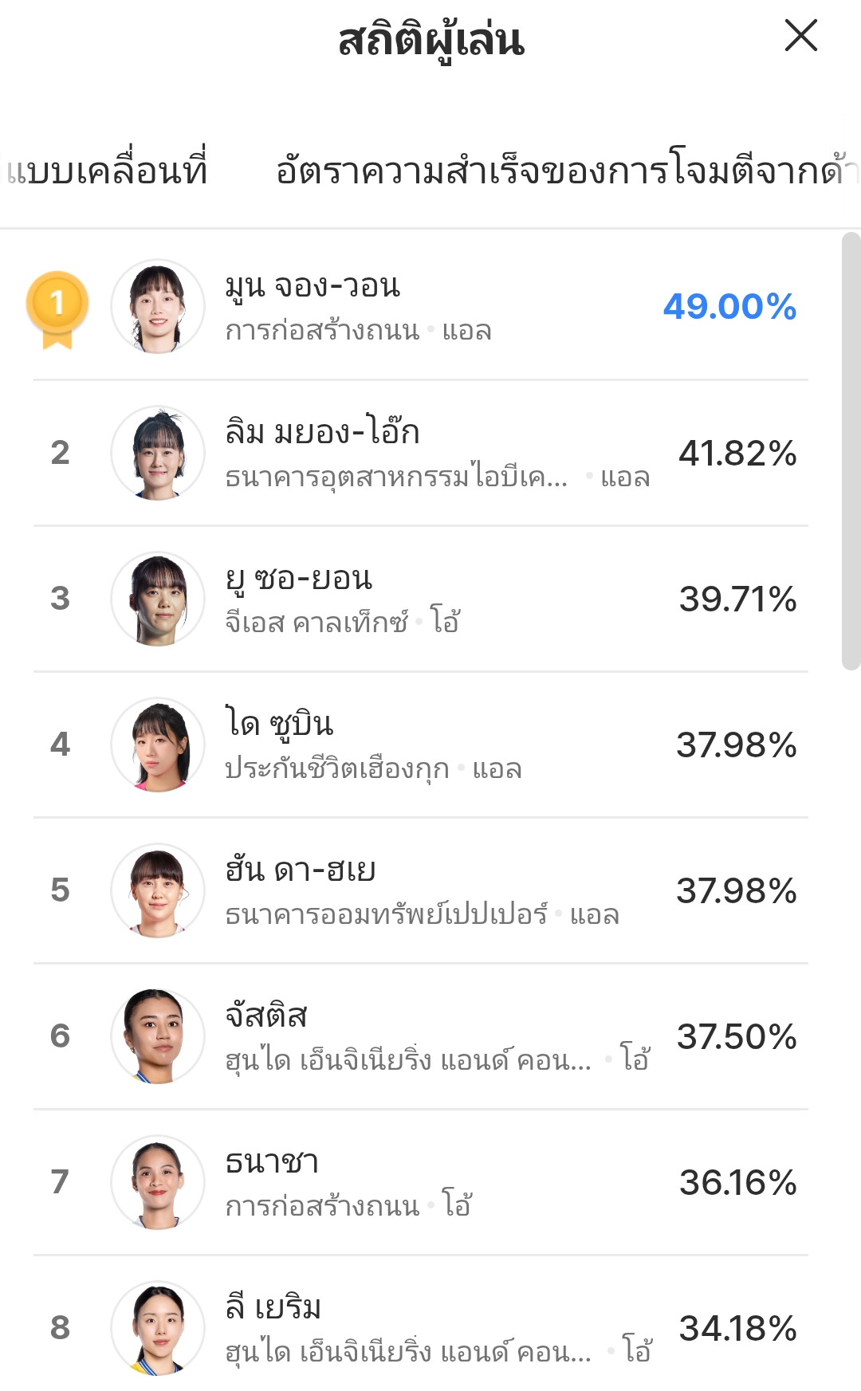Open the จัสติส name entry

pyautogui.click(x=266, y=1016)
